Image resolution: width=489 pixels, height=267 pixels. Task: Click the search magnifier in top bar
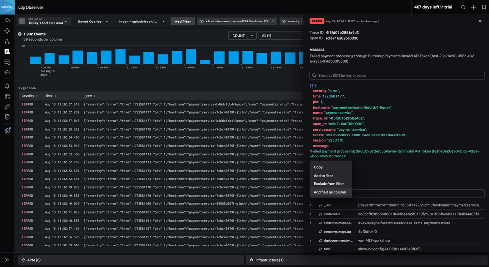(463, 7)
